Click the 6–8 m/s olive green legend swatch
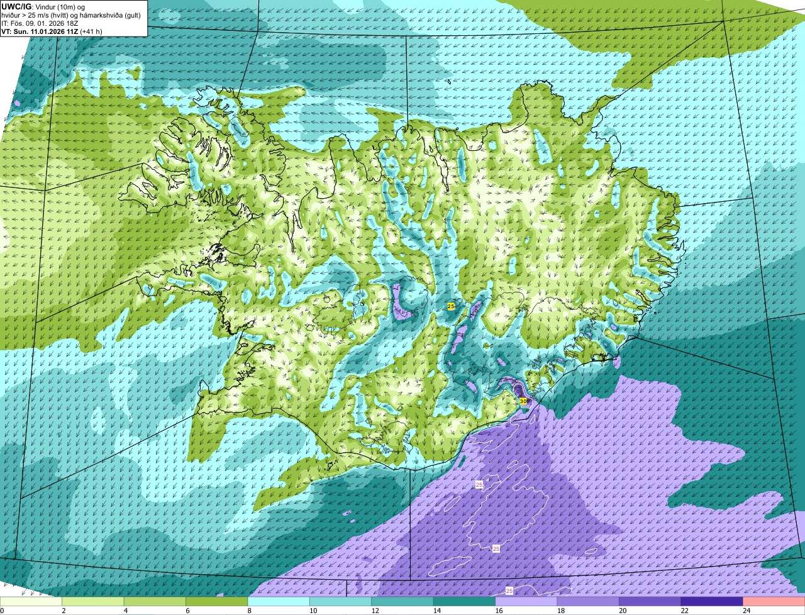 click(217, 602)
